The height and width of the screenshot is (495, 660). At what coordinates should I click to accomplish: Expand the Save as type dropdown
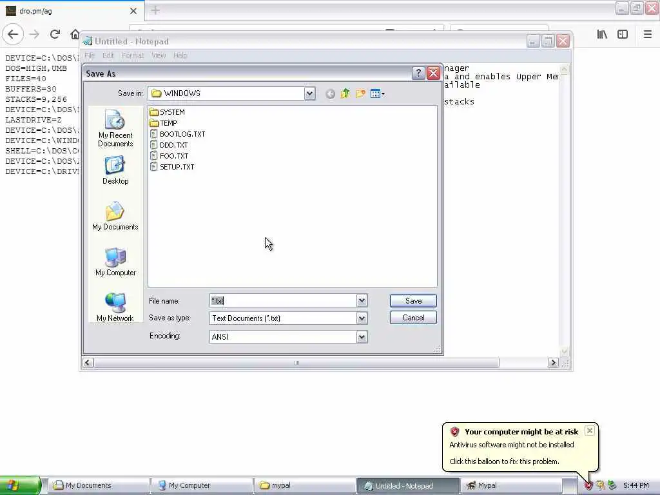362,318
